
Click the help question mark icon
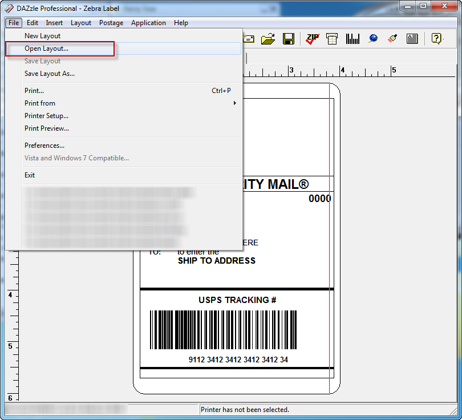(x=436, y=39)
